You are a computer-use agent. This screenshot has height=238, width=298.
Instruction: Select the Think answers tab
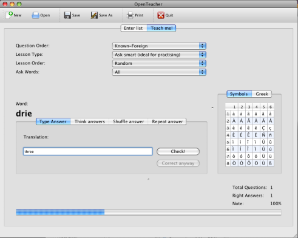[x=90, y=121]
